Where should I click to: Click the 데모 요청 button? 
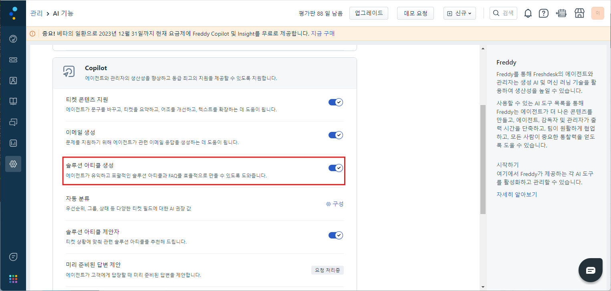(415, 13)
